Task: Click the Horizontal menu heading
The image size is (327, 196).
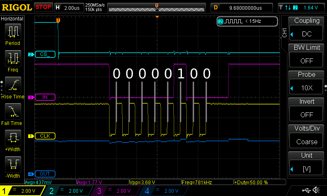Action: [x=12, y=19]
